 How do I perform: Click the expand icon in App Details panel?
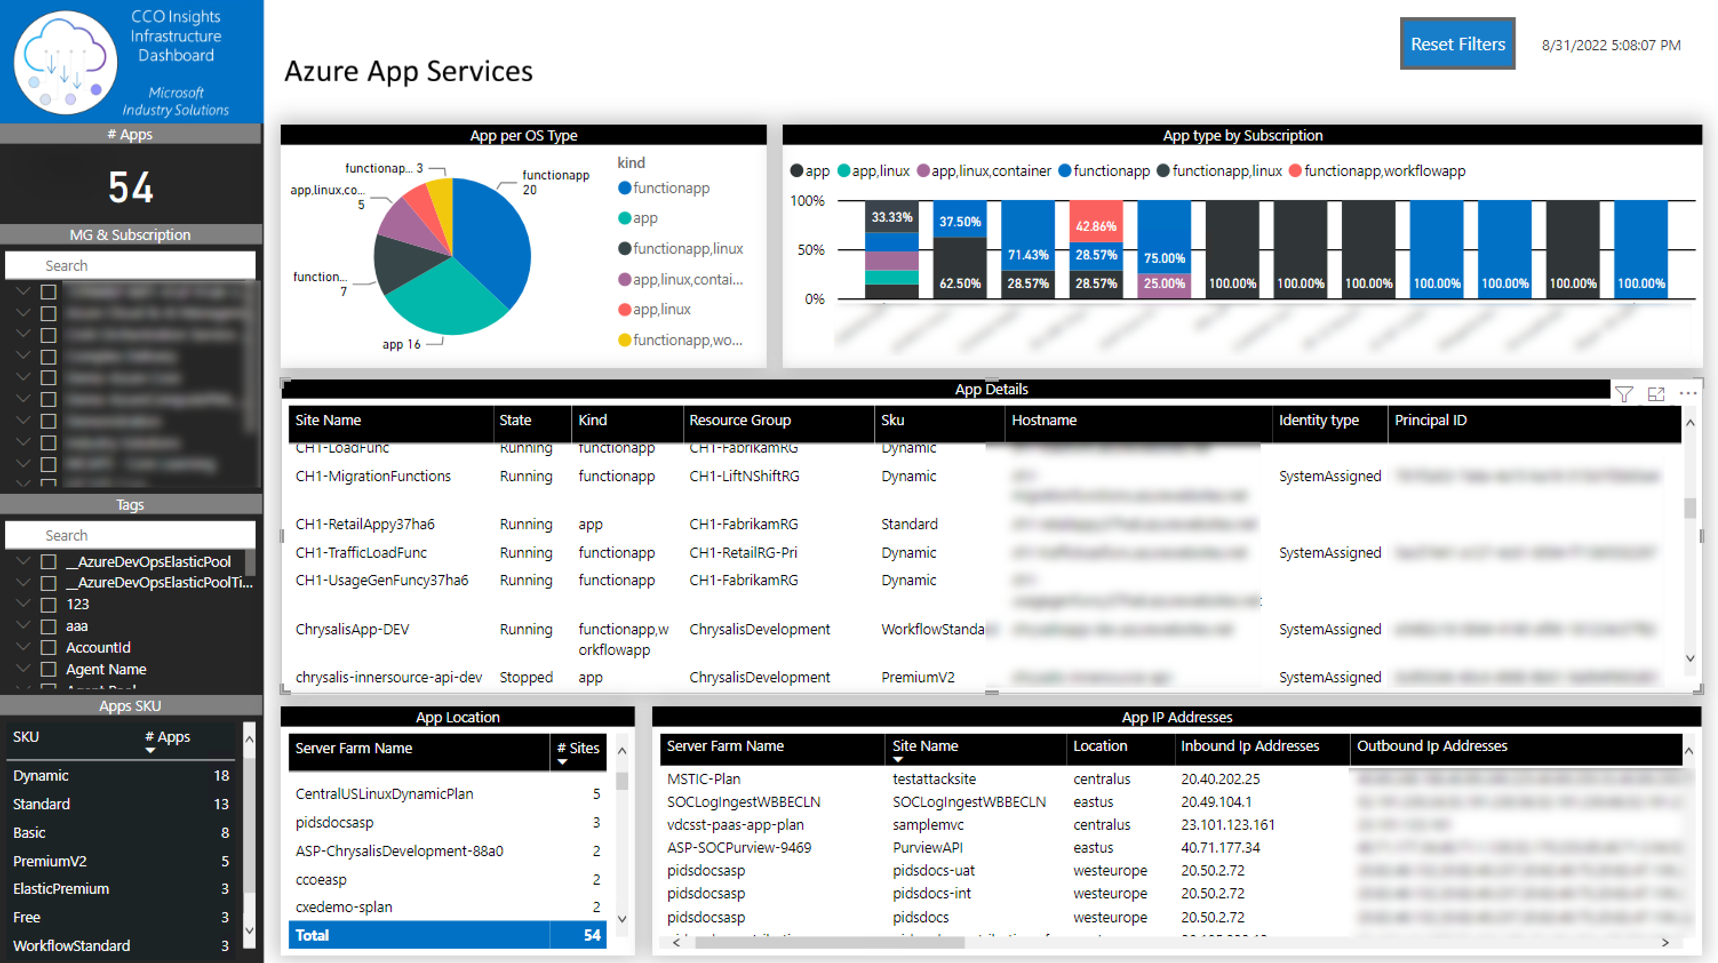tap(1657, 392)
